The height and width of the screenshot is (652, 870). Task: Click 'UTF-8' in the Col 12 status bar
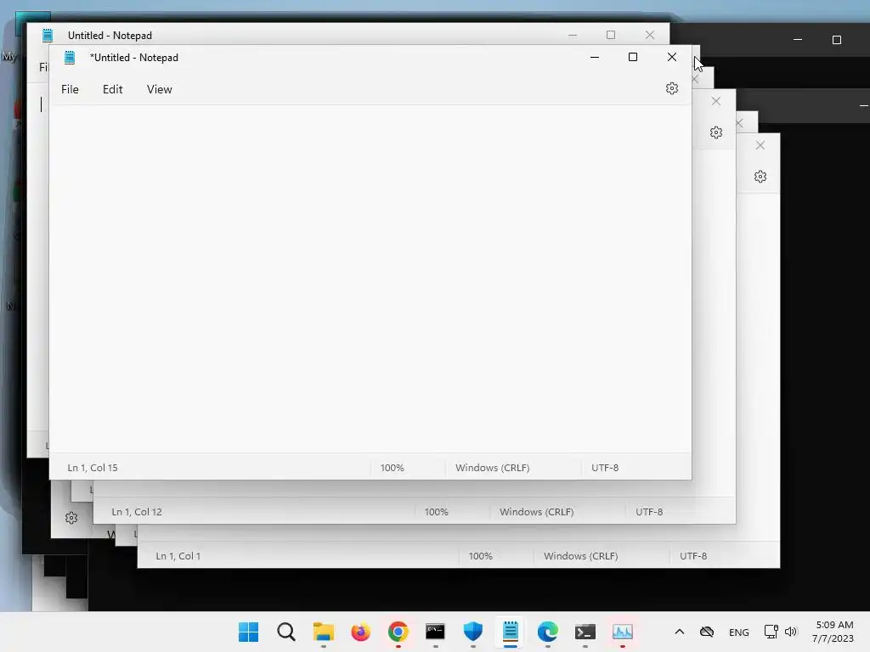pos(649,512)
